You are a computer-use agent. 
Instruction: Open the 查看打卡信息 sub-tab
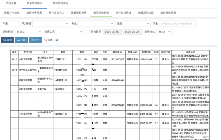point(12,13)
